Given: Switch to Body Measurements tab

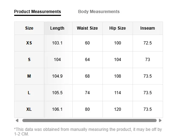Looking at the screenshot, I should coord(99,12).
